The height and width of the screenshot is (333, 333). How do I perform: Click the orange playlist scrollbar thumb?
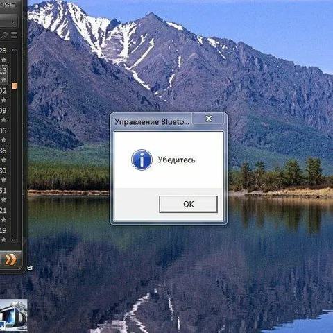pos(15,86)
